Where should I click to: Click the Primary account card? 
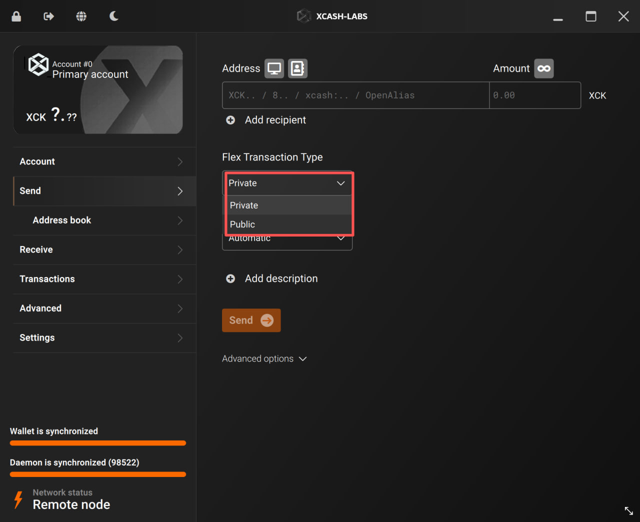pyautogui.click(x=98, y=90)
